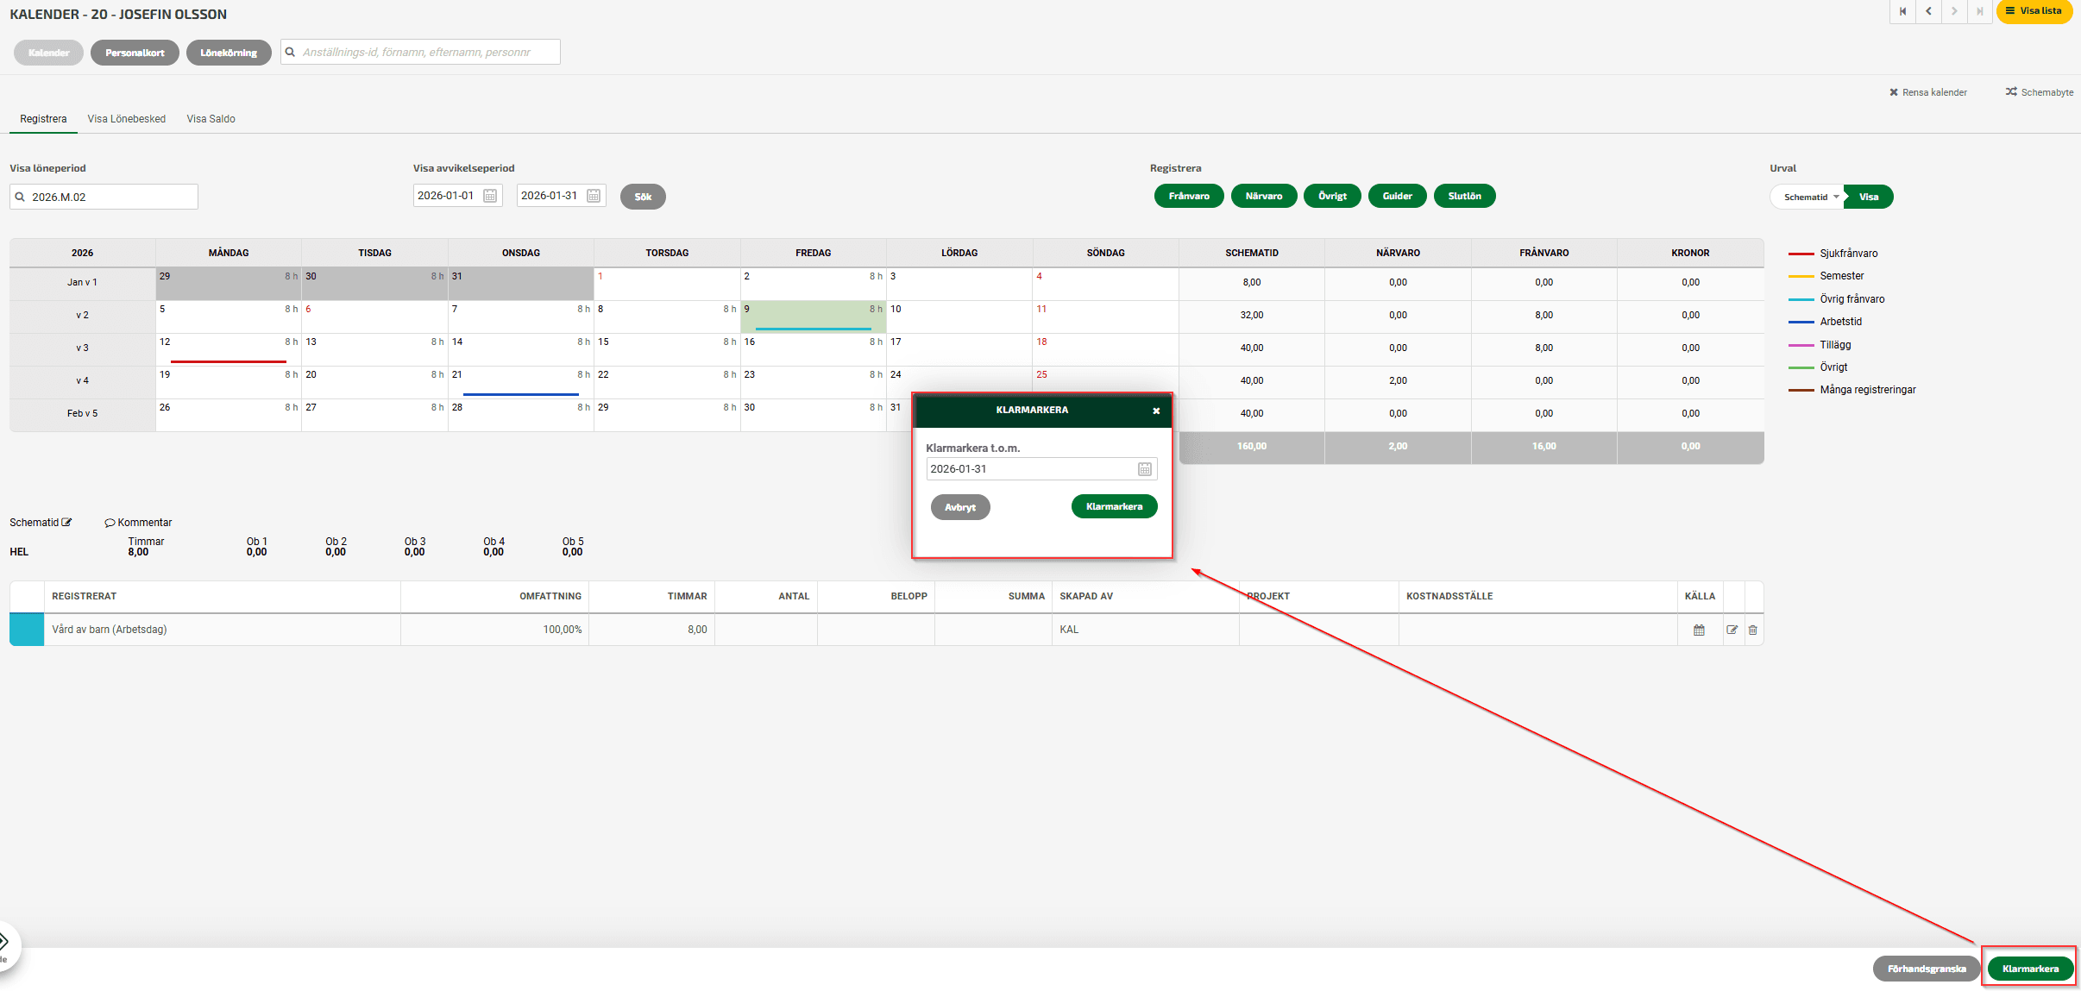This screenshot has height=991, width=2081.
Task: Confirm Klarmarkera in the dialog
Action: pos(1114,507)
